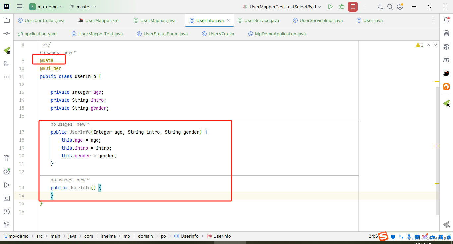The width and height of the screenshot is (453, 244).
Task: Switch to MpDemoApplication.java tab
Action: pyautogui.click(x=277, y=34)
